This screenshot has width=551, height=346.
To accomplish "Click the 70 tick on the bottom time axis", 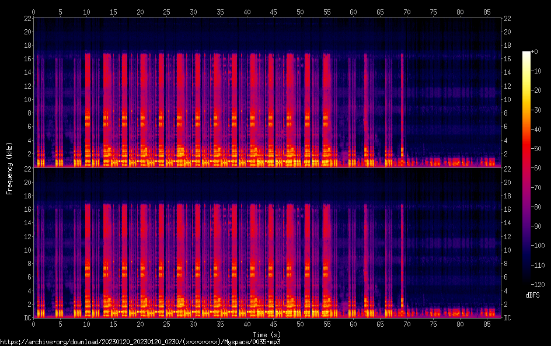I will click(x=407, y=324).
